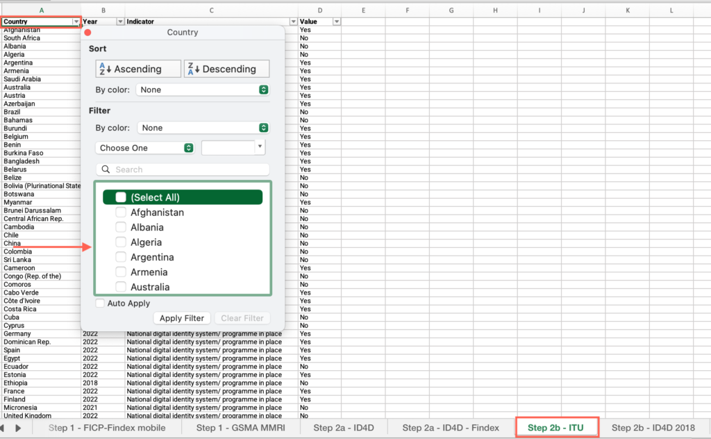The image size is (711, 439).
Task: Open the Step 2a - ID4D sheet tab
Action: (x=344, y=428)
